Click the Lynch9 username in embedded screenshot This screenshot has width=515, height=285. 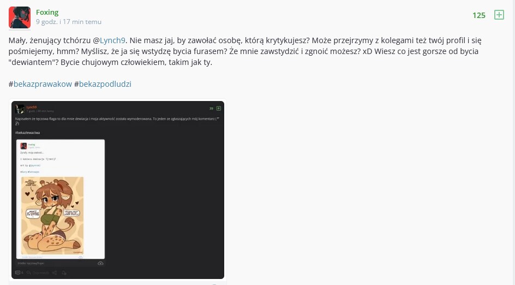point(32,107)
